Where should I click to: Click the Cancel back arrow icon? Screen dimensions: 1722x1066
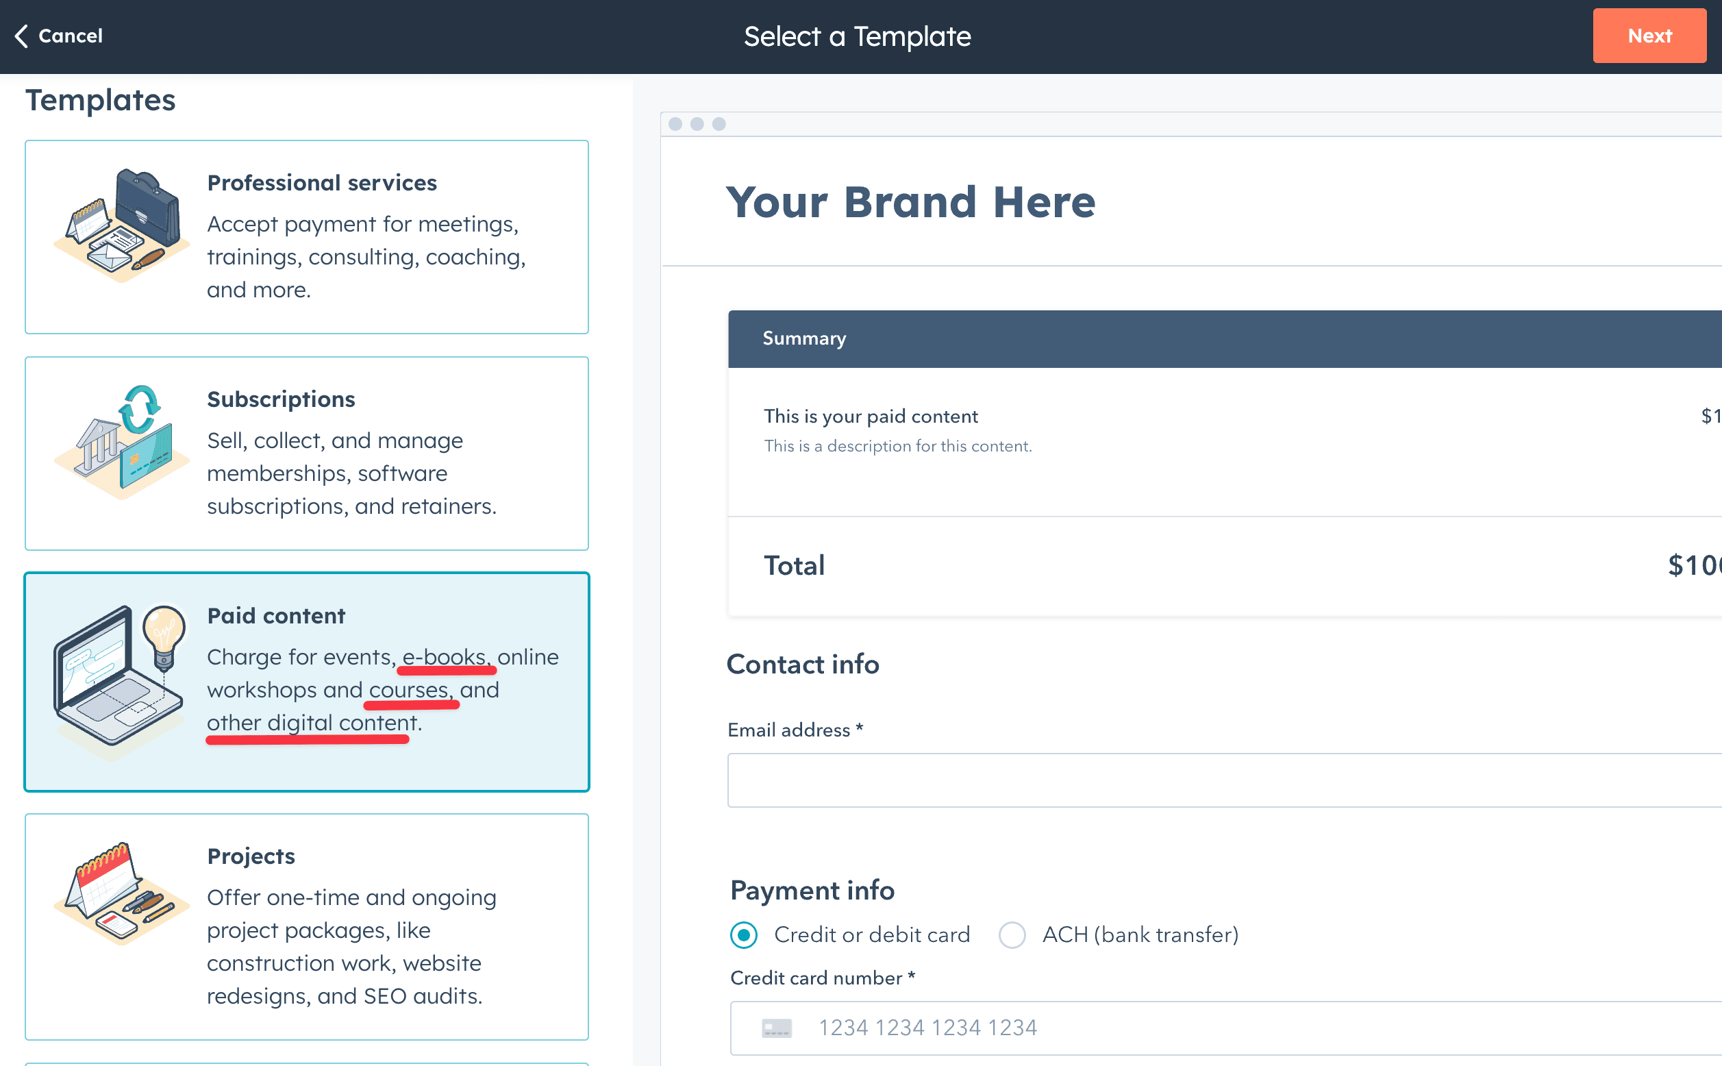click(22, 36)
